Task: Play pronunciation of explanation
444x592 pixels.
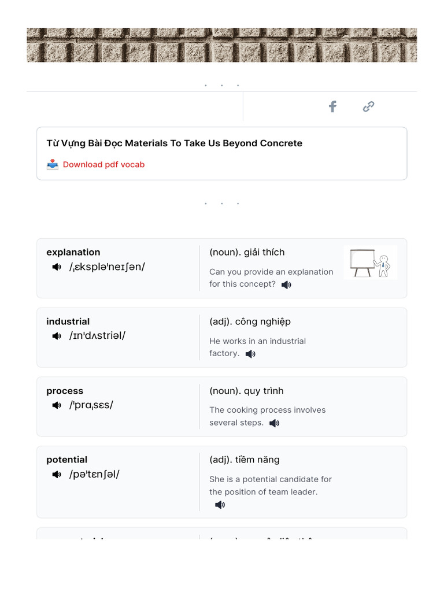Action: 57,267
